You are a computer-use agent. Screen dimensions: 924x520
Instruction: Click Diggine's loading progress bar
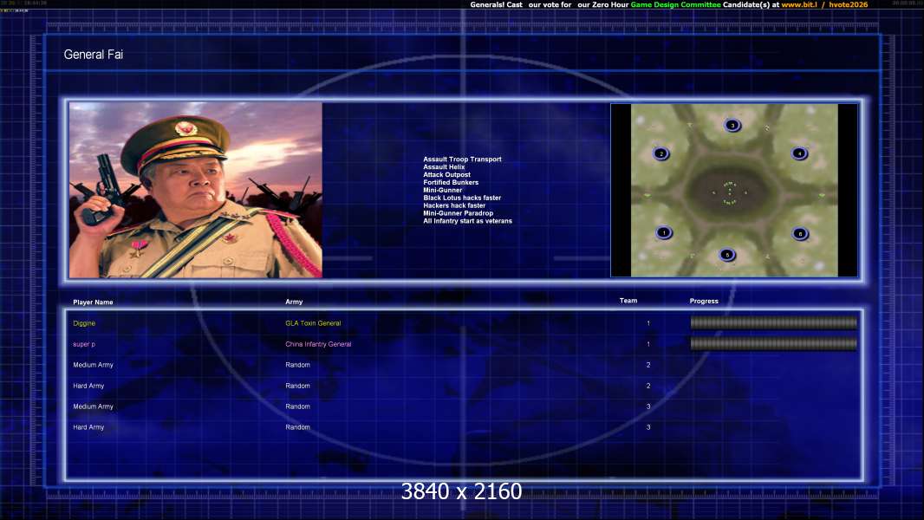point(773,323)
